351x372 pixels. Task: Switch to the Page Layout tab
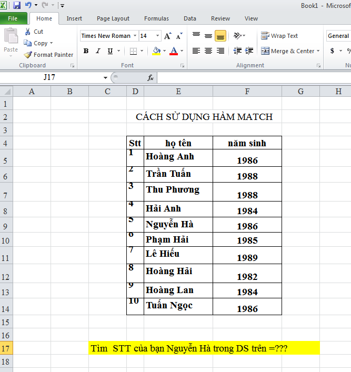[x=113, y=18]
